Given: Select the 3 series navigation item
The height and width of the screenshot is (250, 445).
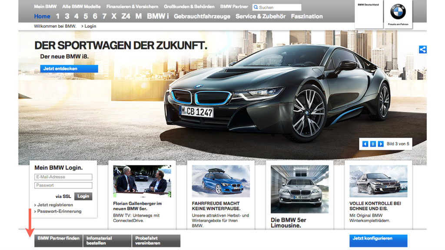Looking at the screenshot, I should click(67, 16).
